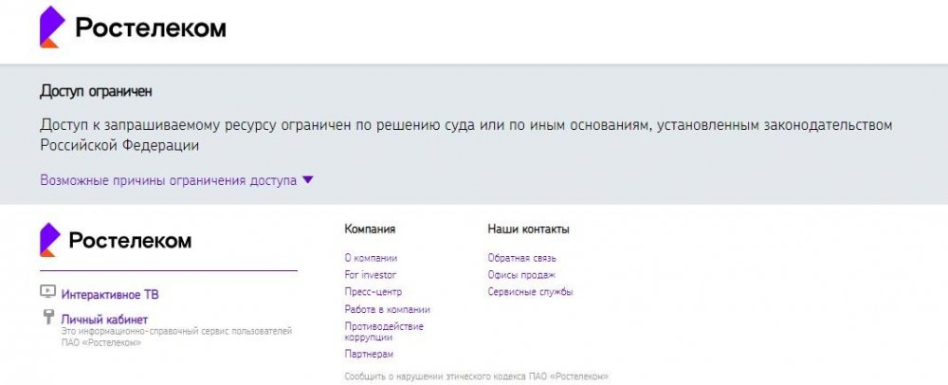Open the Интерактивное ТВ link
This screenshot has width=948, height=385.
(110, 295)
